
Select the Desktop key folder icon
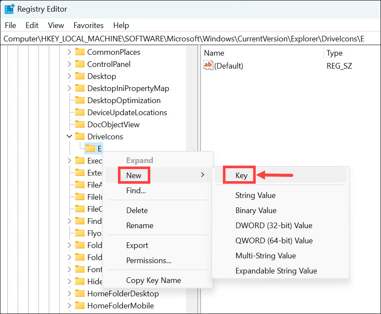79,76
